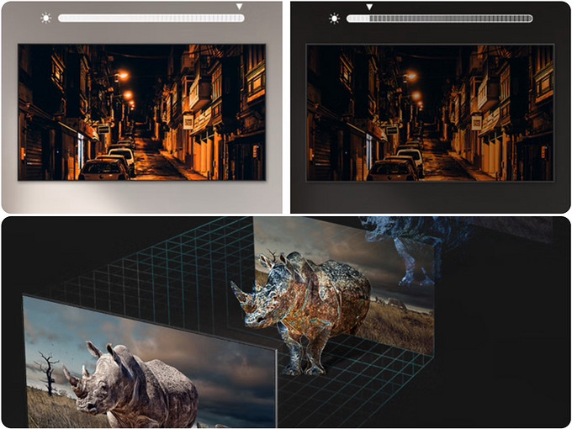The height and width of the screenshot is (429, 572).
Task: Open the bottom rhino depth layers image
Action: pos(286,322)
